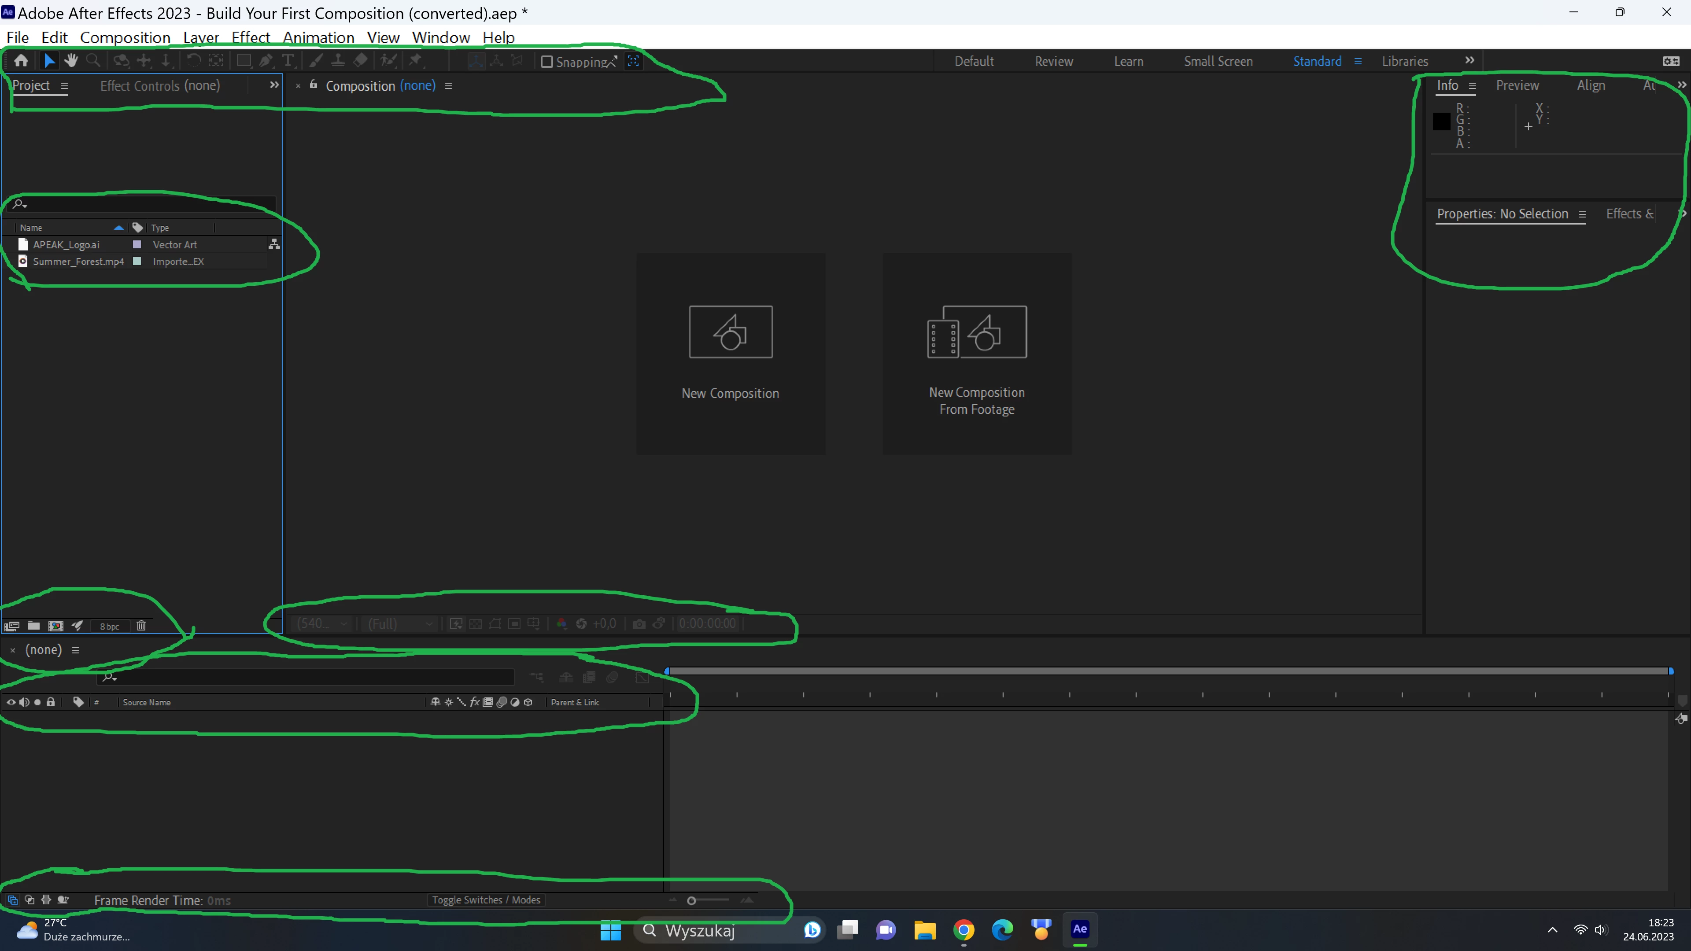The image size is (1691, 951).
Task: Delete selected project item with trash icon
Action: click(141, 626)
